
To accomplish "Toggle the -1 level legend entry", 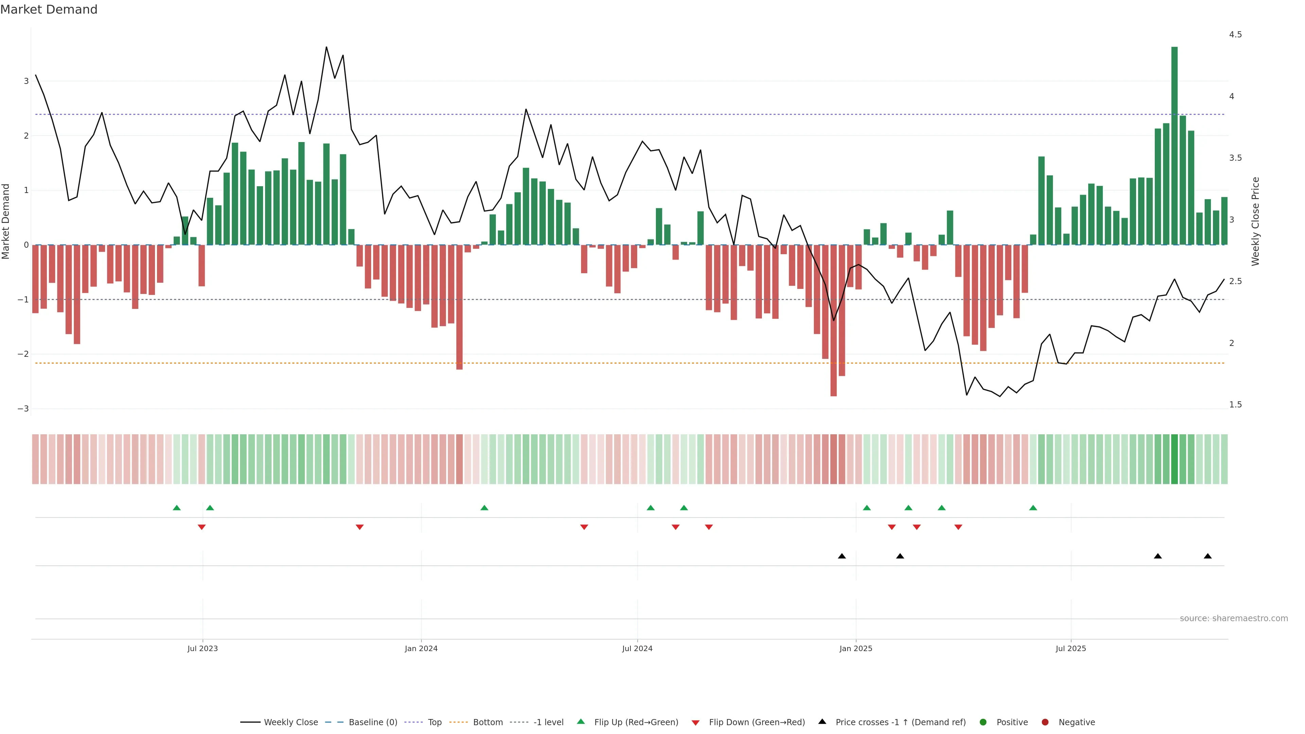I will point(548,722).
